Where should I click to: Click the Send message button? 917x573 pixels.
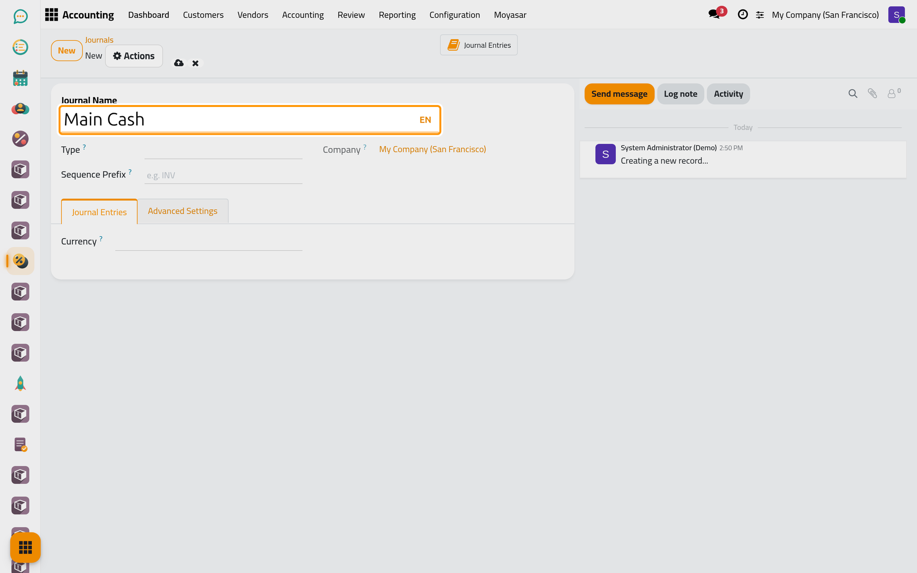619,94
